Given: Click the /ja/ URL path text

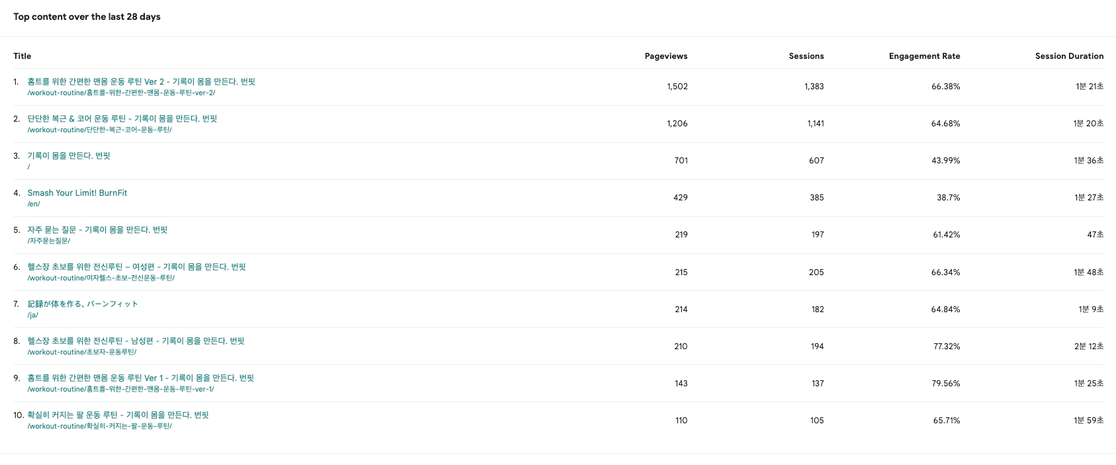Looking at the screenshot, I should click(x=33, y=315).
